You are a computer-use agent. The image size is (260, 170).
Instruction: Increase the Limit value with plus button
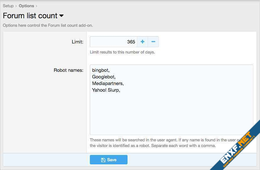click(x=142, y=42)
